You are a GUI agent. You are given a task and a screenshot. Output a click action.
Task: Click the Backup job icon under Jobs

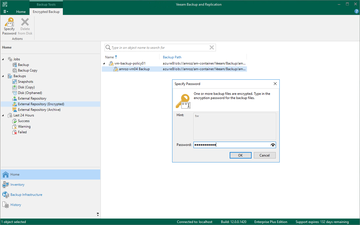[15, 65]
